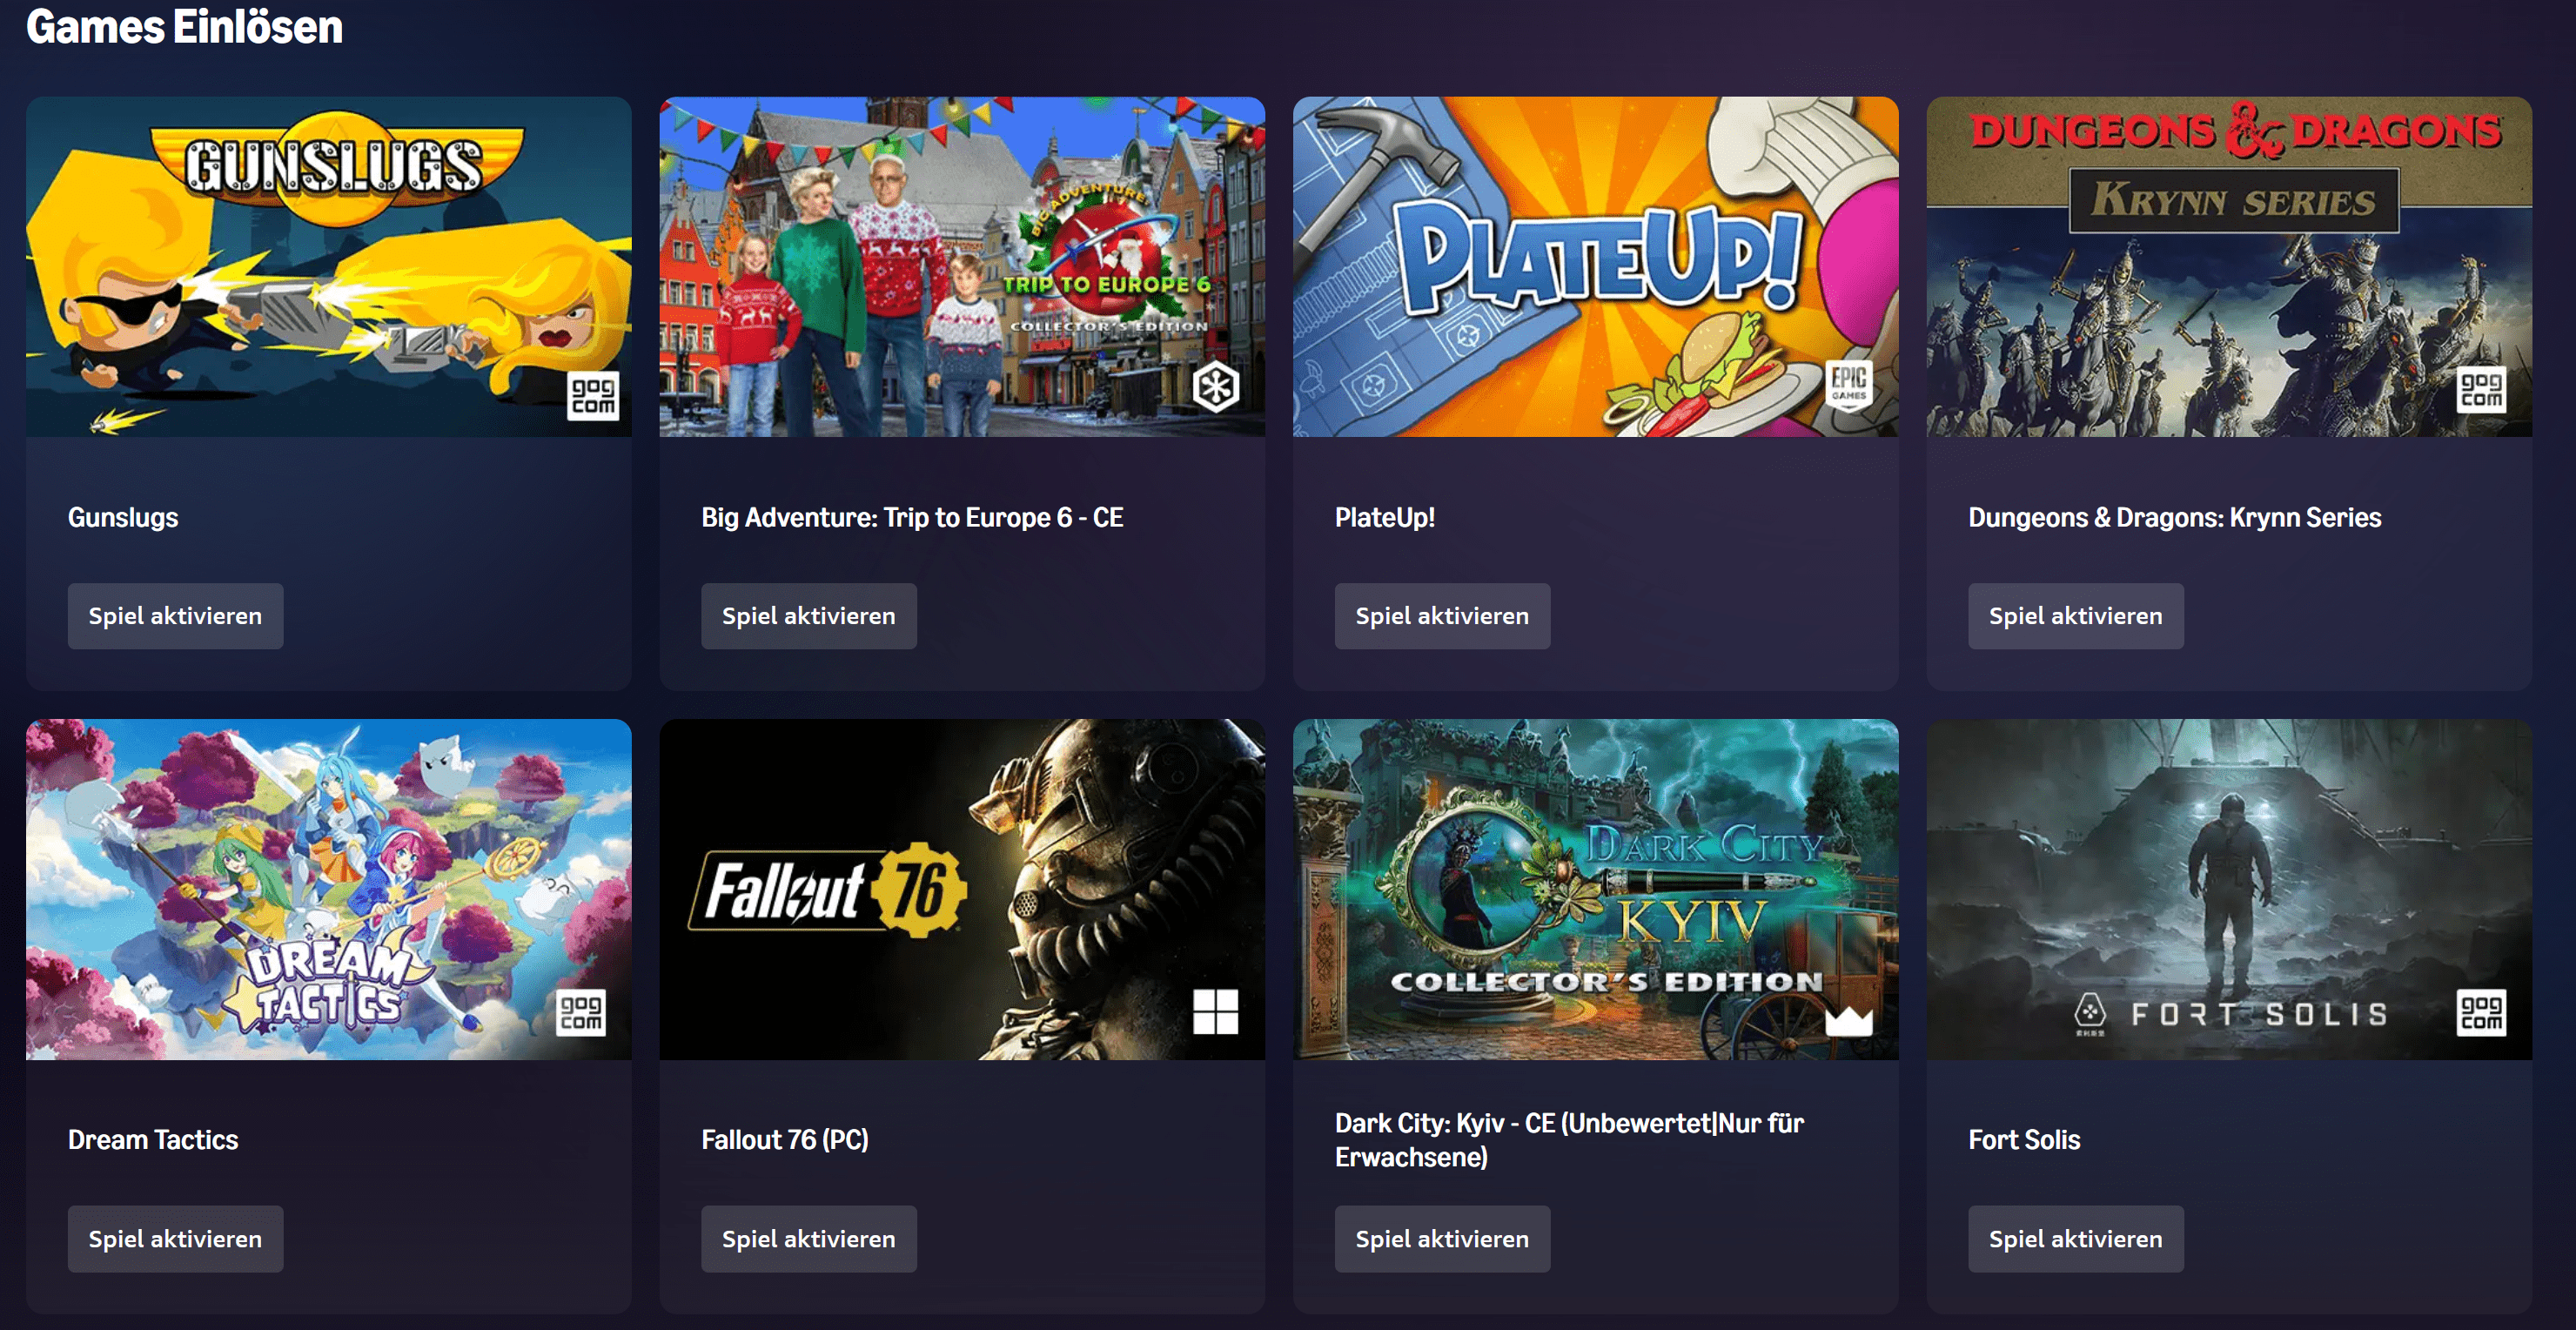Click the Fort Solis title text
The width and height of the screenshot is (2576, 1330).
pos(2024,1140)
